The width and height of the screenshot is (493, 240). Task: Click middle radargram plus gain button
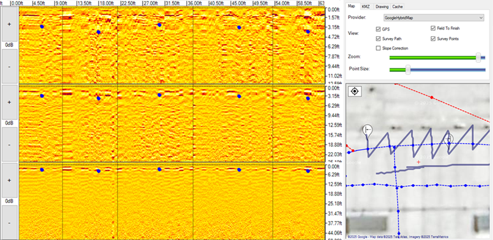tap(9, 102)
